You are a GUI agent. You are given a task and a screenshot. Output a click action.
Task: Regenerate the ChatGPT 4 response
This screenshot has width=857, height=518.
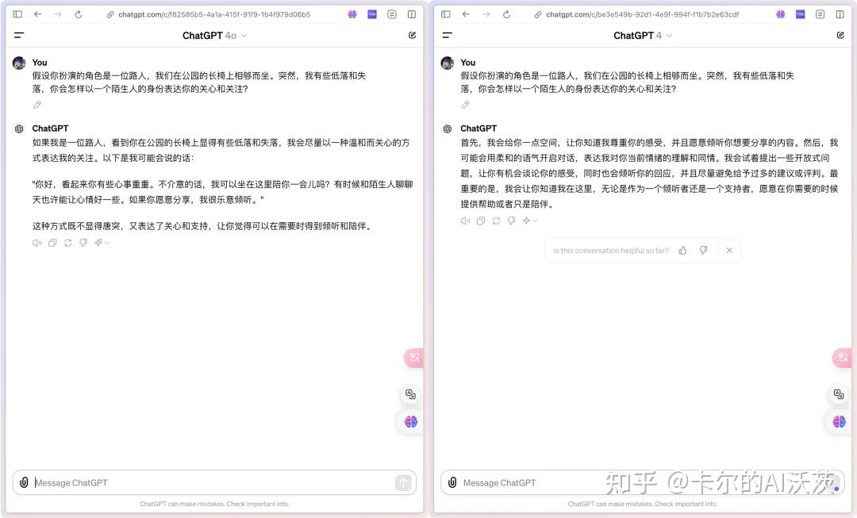click(x=495, y=221)
